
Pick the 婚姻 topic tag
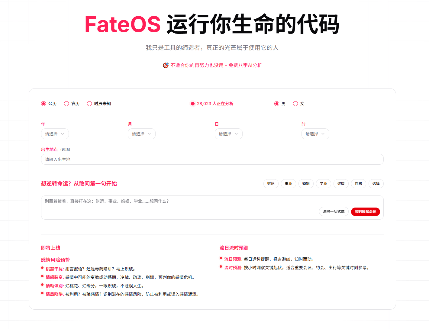pos(306,184)
